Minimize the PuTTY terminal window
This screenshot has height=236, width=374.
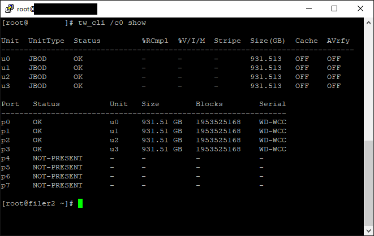coord(309,9)
